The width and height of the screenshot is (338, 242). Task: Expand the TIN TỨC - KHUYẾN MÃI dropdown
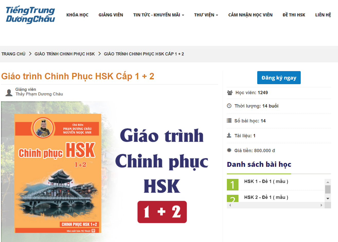tap(159, 15)
